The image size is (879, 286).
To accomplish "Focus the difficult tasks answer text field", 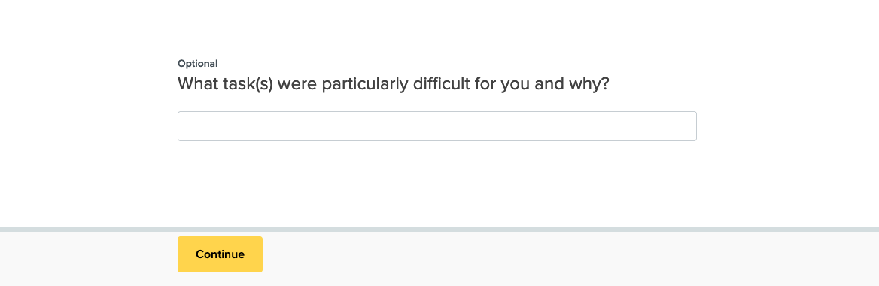I will (x=436, y=126).
